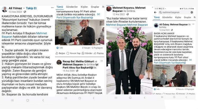
Task: Follow Ali Yılmaz via Takip Et
Action: pos(31,8)
